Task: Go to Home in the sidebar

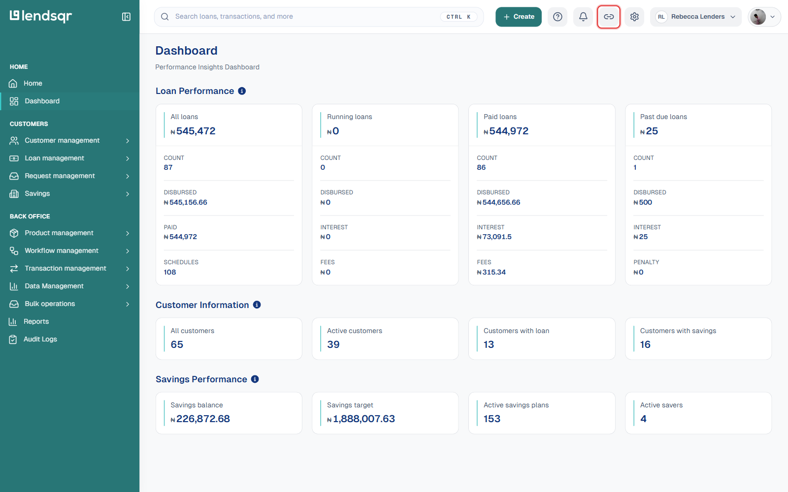Action: [x=69, y=84]
